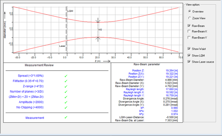The height and width of the screenshot is (136, 222).
Task: Click the W0 waist marker in the plot
Action: (x=100, y=30)
